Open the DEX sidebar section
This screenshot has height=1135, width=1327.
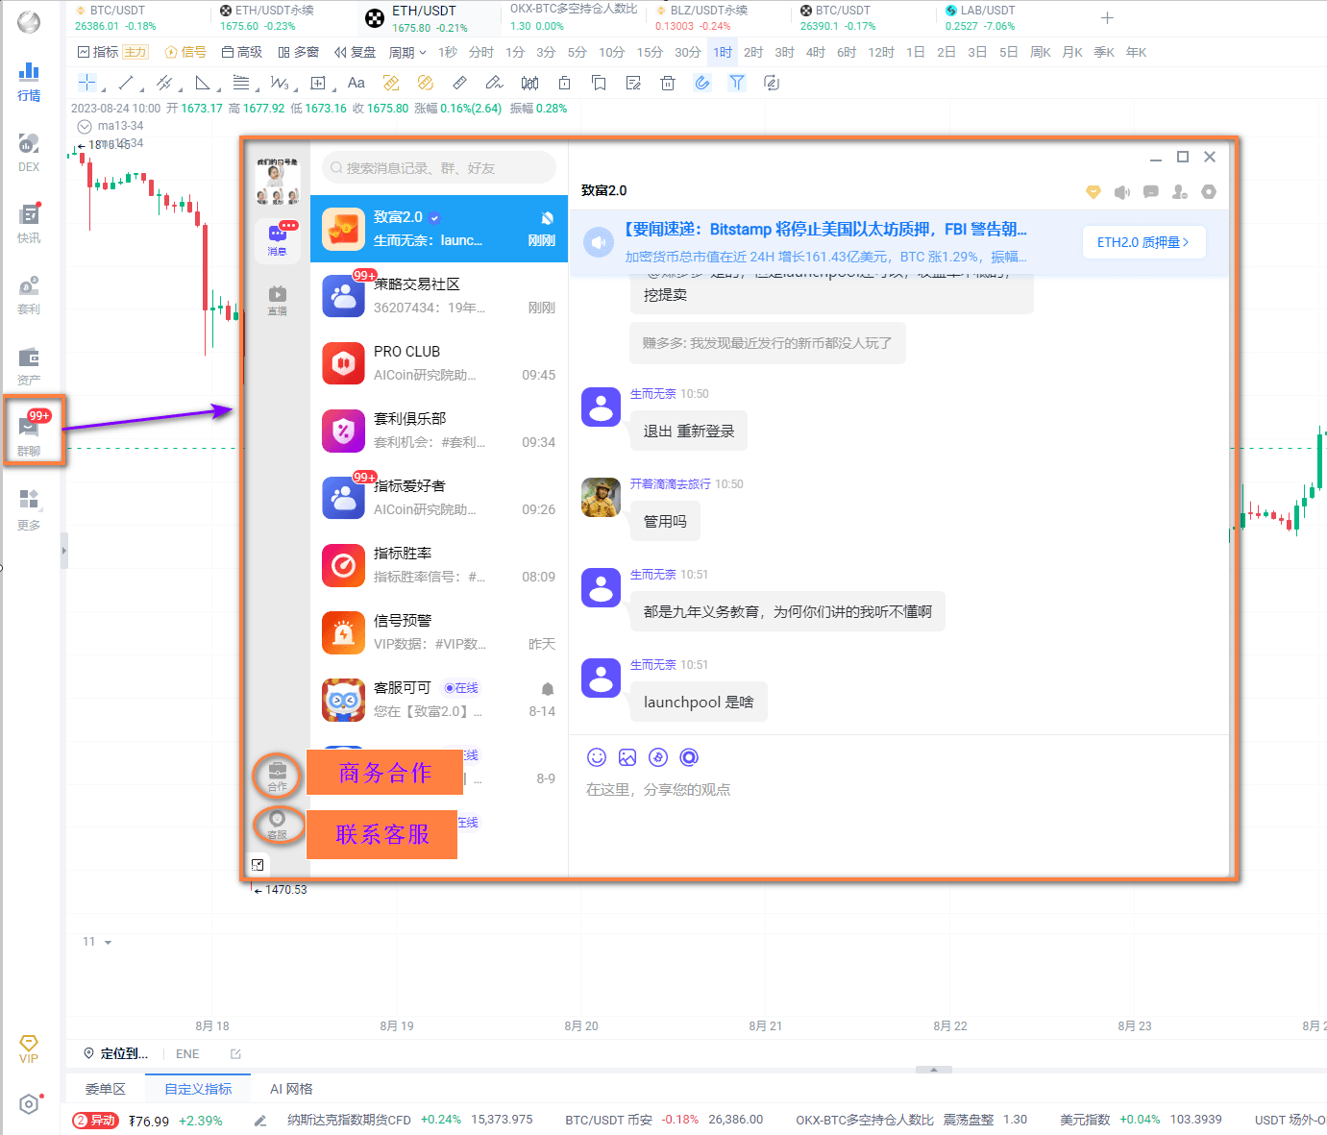29,153
